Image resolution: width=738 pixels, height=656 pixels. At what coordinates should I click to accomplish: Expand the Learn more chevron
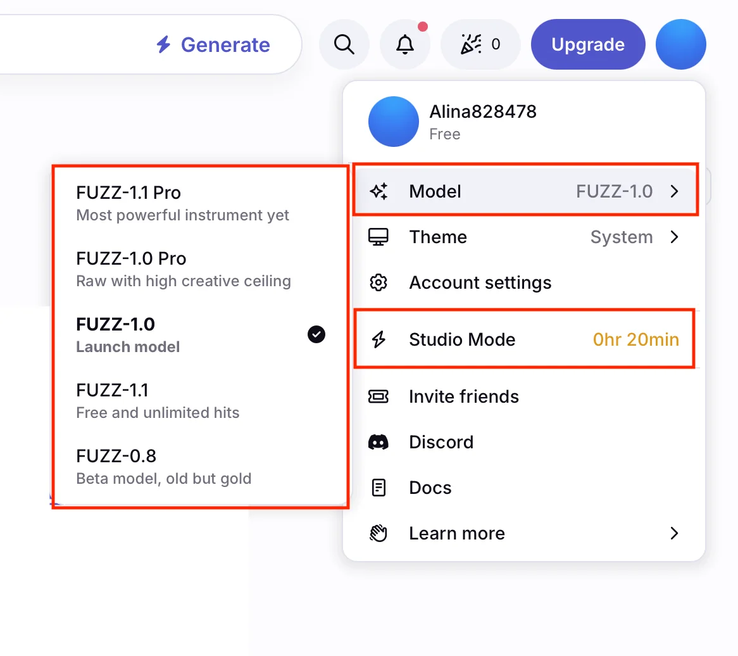(x=675, y=533)
